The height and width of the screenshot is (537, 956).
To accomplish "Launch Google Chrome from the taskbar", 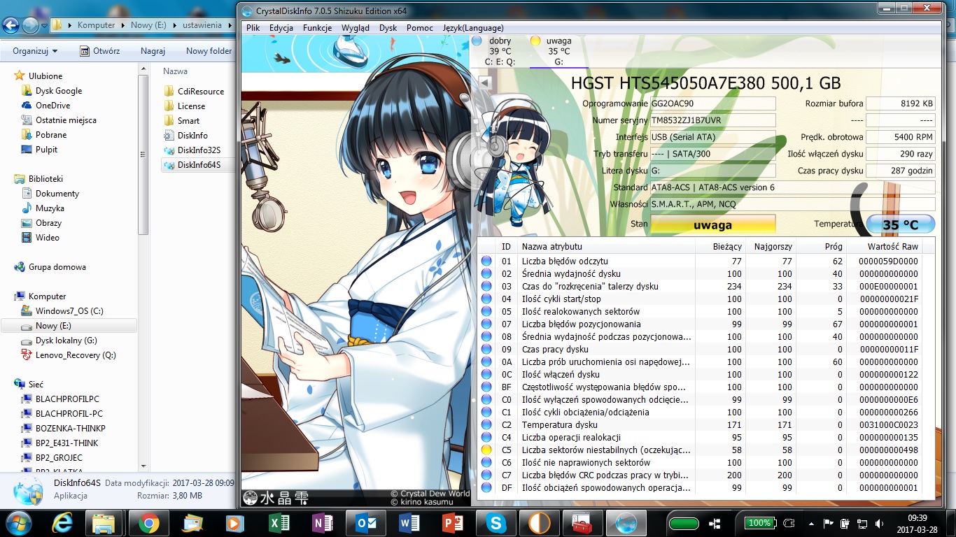I will (x=148, y=523).
